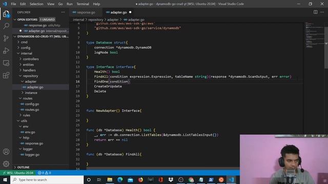Viewport: 328px width, 184px height.
Task: Open the View menu
Action: (x=51, y=4)
